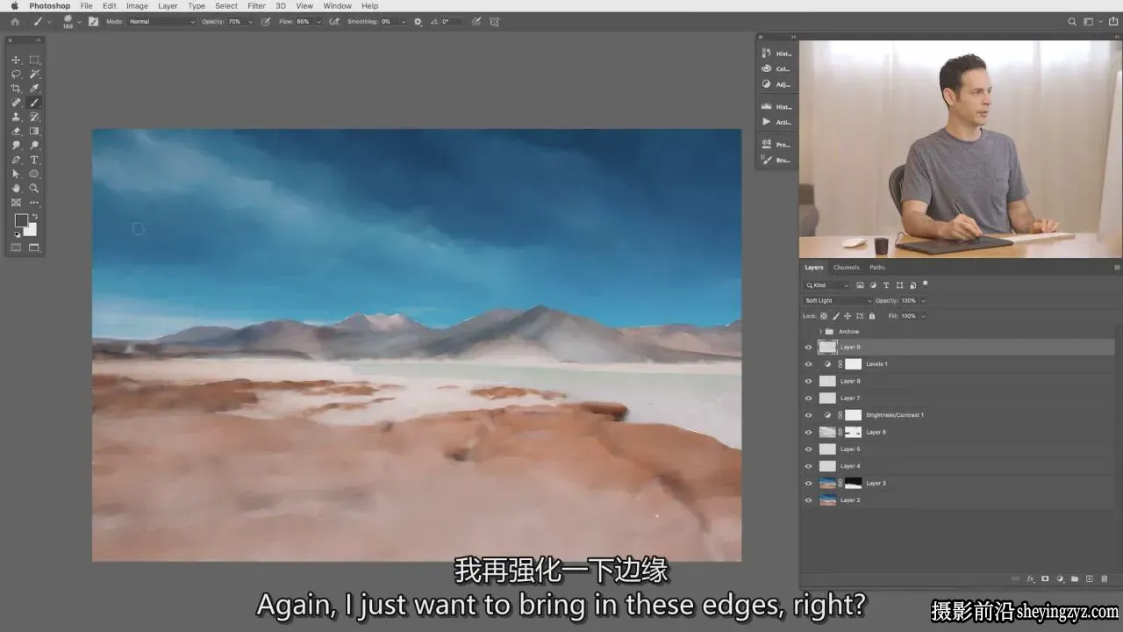Open the Layer menu

tap(168, 5)
